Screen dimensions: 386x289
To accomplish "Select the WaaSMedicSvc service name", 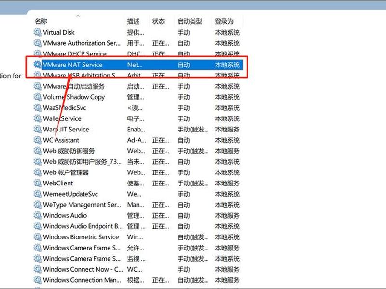I will tap(65, 107).
